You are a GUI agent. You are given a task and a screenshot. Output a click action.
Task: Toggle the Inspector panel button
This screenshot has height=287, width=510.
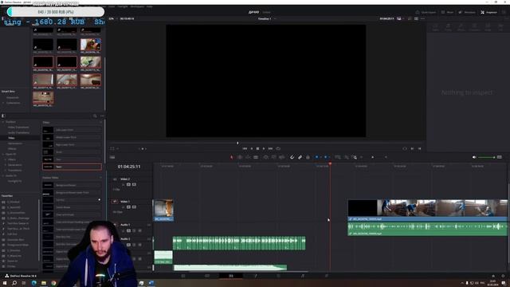[x=488, y=12]
